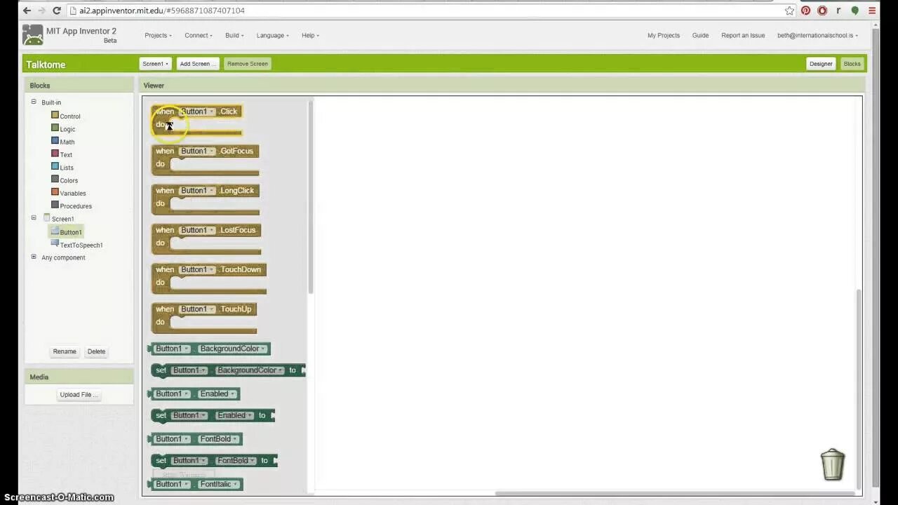Screen dimensions: 898x505
Task: Open the Connect menu
Action: [x=199, y=35]
